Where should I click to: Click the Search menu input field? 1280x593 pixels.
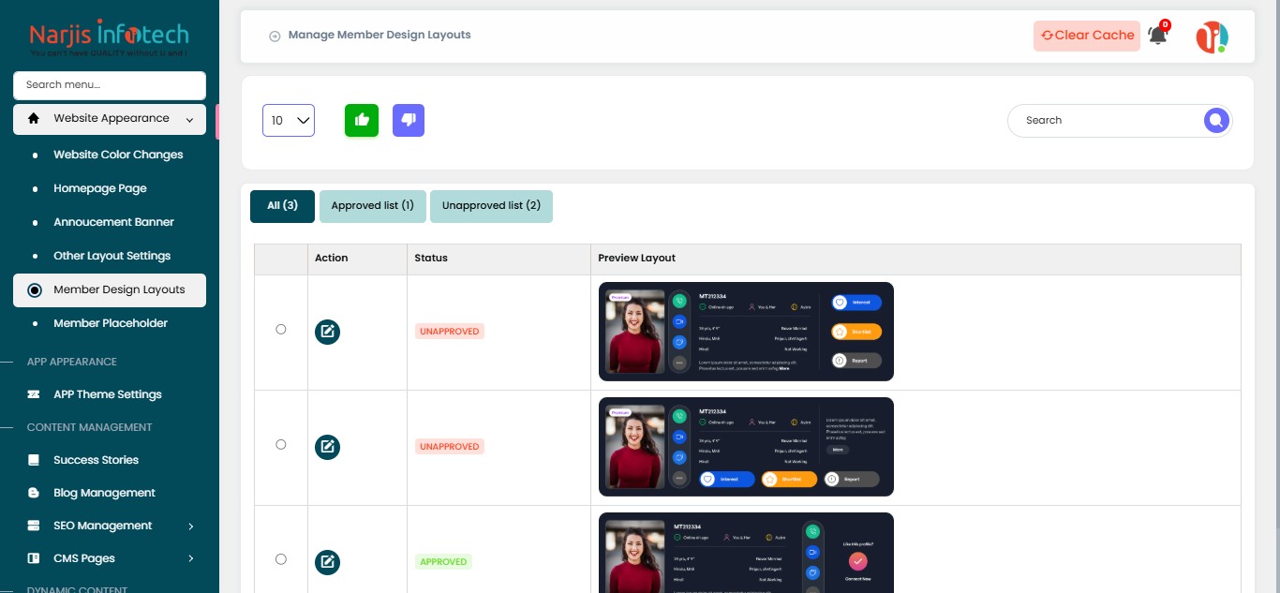(110, 85)
